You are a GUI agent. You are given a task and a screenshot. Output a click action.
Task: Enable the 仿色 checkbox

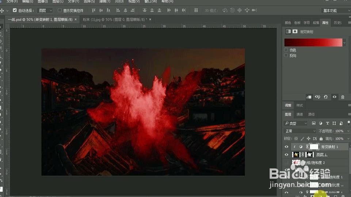(x=286, y=50)
